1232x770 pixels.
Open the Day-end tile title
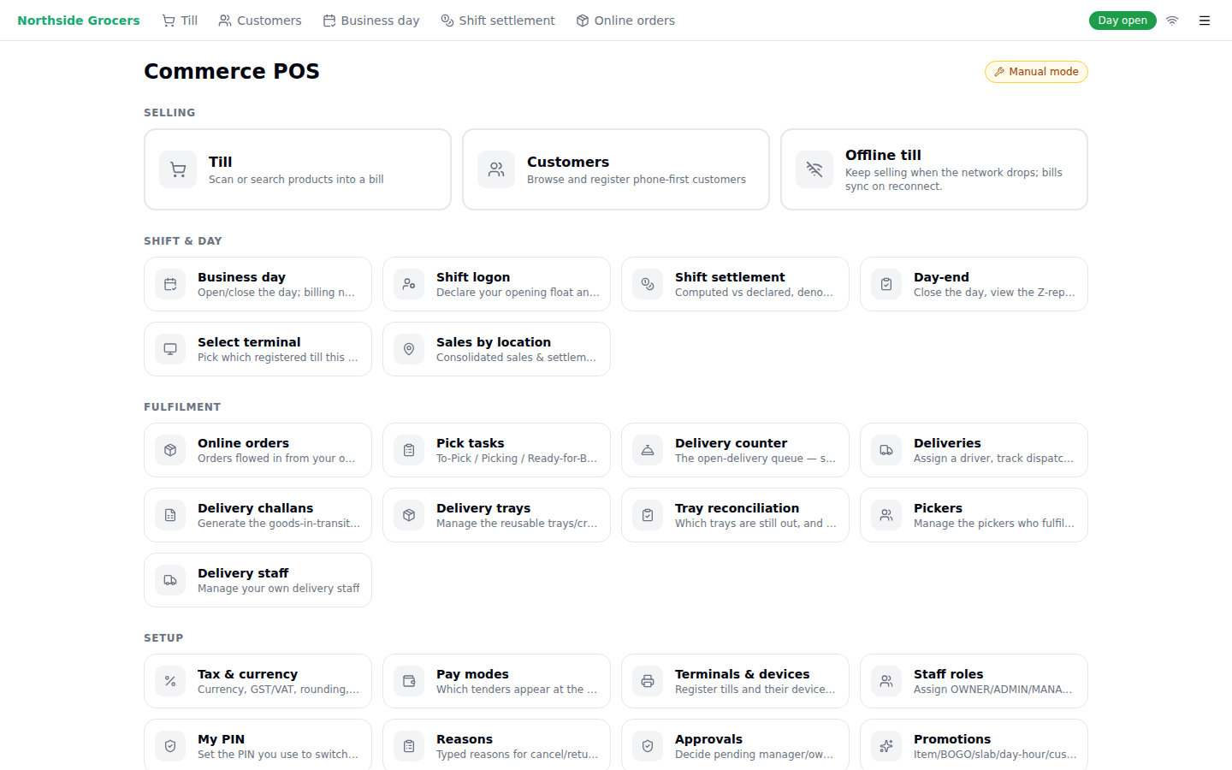pos(941,277)
